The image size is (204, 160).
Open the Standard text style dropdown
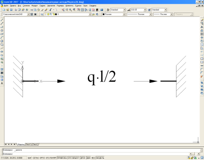tap(124, 10)
